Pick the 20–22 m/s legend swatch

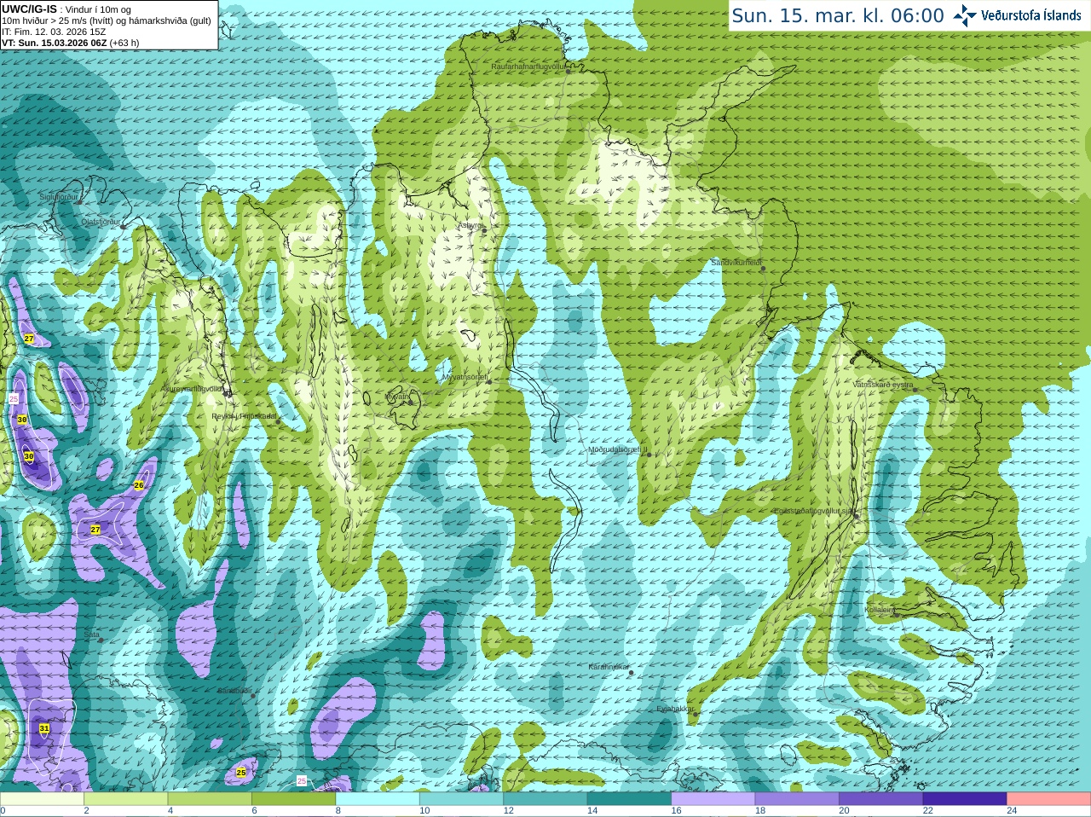click(x=881, y=799)
